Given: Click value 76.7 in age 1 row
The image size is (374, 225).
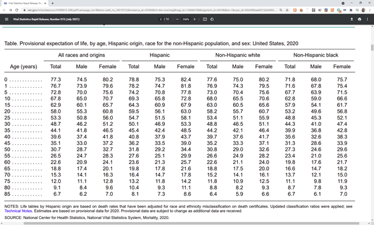Looking at the screenshot, I should point(56,86).
